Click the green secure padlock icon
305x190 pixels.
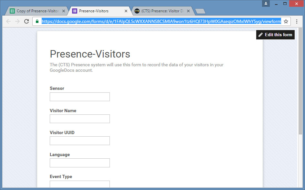click(x=37, y=21)
